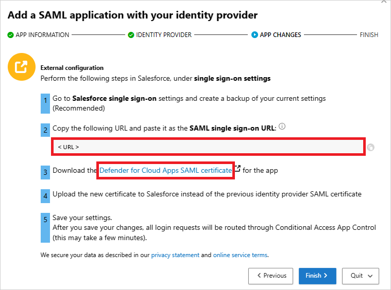Click the external link icon after certificate link

(x=237, y=169)
